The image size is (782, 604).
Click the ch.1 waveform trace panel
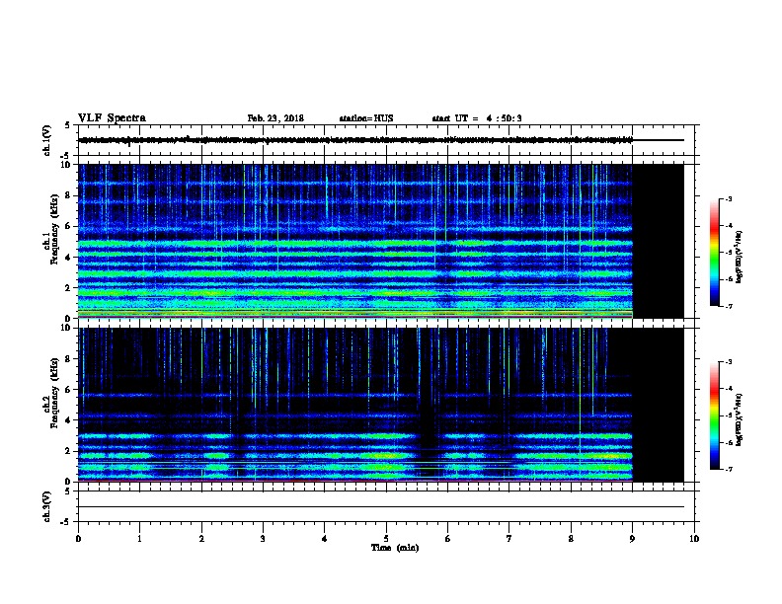click(386, 140)
